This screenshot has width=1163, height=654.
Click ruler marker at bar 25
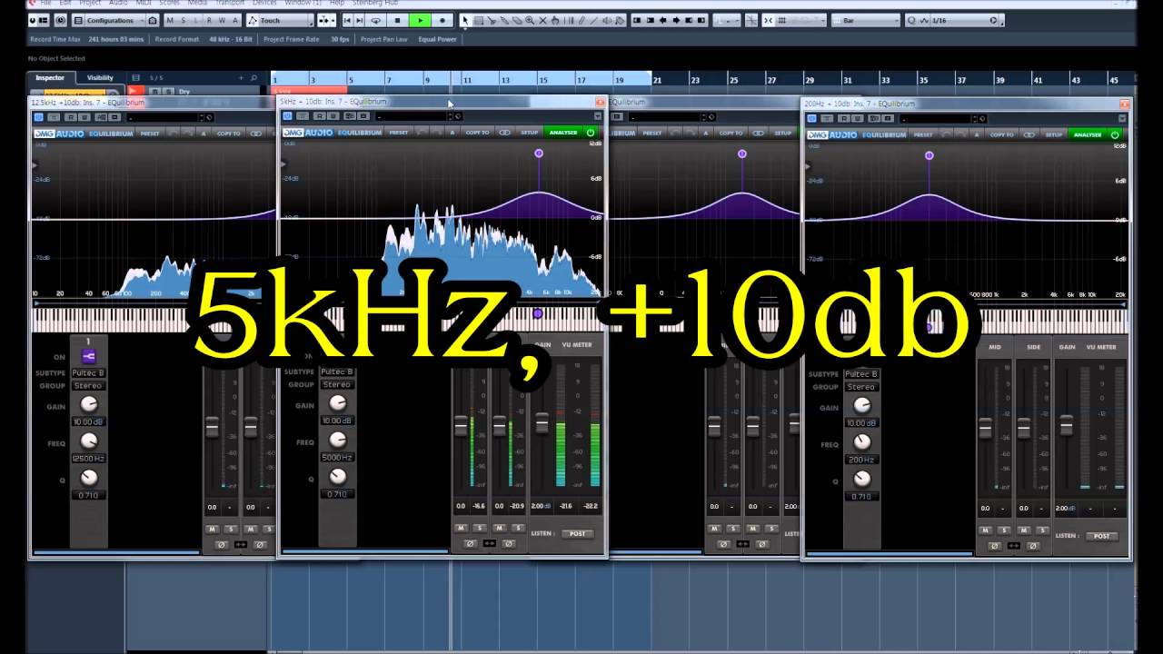[733, 80]
